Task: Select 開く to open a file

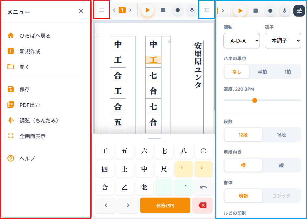Action: [x=46, y=67]
